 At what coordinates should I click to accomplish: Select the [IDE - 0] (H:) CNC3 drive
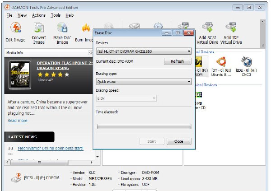tap(246, 66)
